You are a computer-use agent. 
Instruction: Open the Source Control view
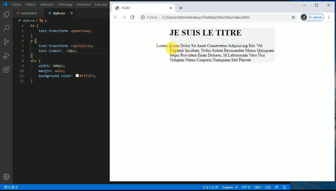click(x=6, y=42)
